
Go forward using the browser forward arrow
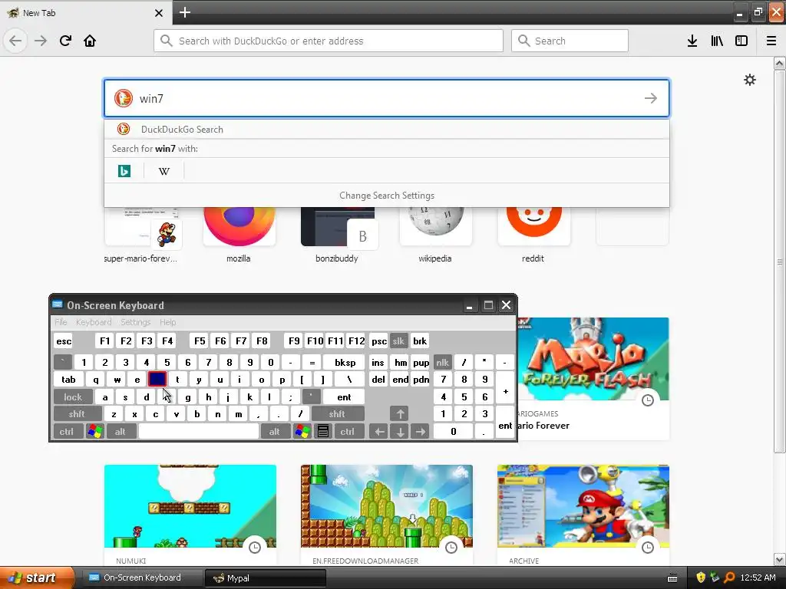pos(41,41)
